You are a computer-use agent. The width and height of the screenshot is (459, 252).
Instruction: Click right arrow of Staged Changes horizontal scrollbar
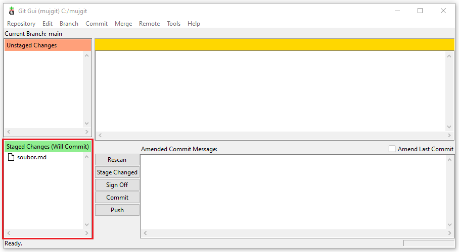point(86,233)
